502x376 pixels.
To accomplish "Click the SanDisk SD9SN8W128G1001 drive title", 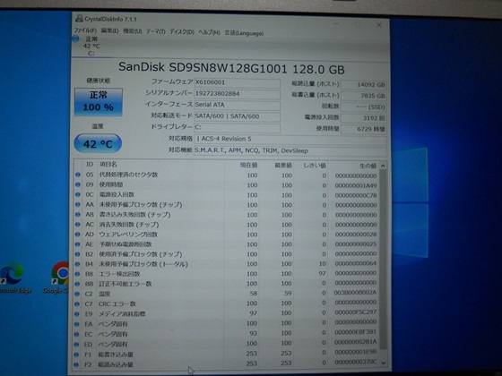I will pyautogui.click(x=231, y=68).
